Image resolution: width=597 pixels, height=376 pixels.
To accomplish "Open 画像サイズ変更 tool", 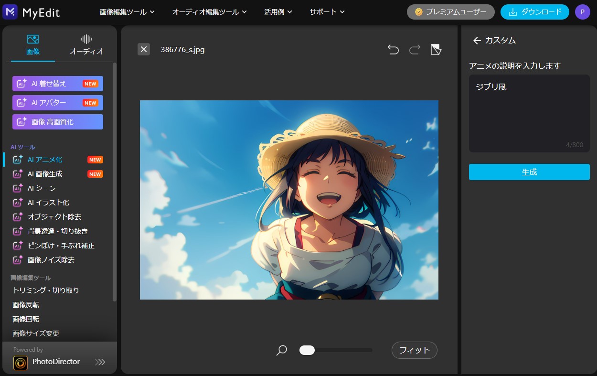I will pos(36,333).
